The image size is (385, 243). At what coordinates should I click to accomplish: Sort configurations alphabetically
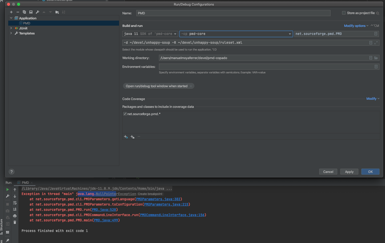[64, 12]
